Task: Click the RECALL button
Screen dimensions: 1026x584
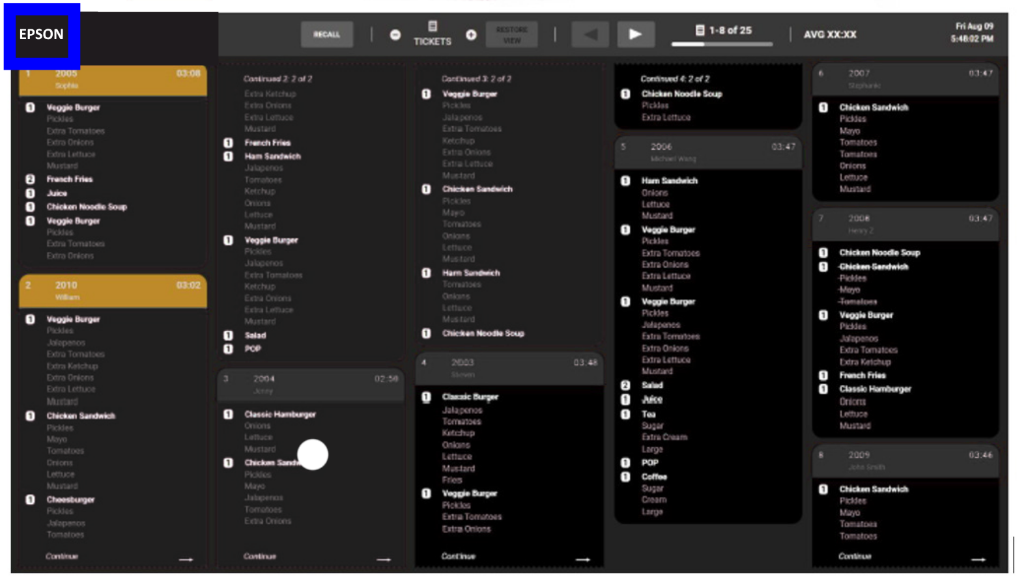Action: tap(327, 35)
